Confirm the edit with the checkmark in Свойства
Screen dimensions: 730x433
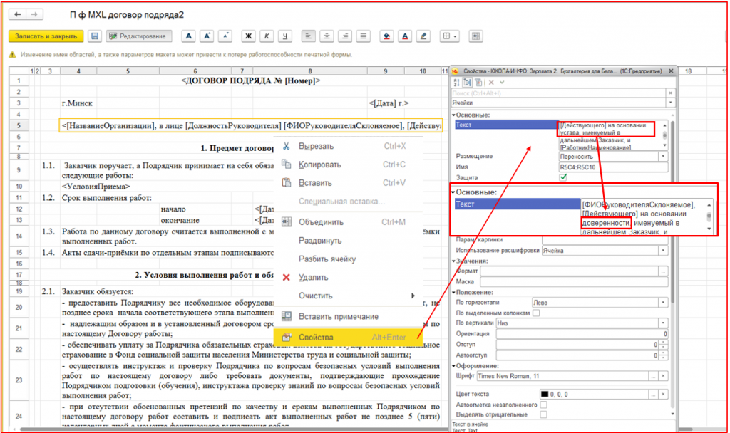pos(502,83)
